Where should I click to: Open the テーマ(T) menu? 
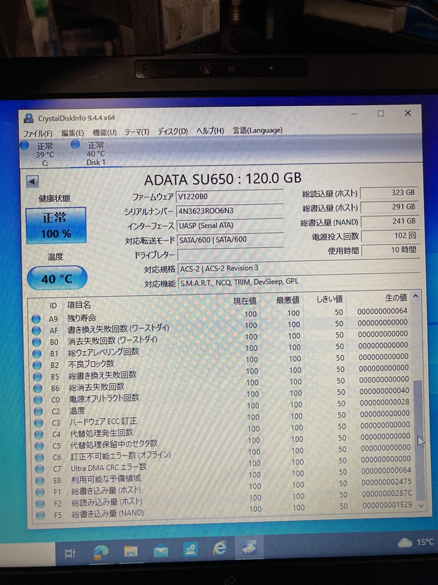[137, 132]
